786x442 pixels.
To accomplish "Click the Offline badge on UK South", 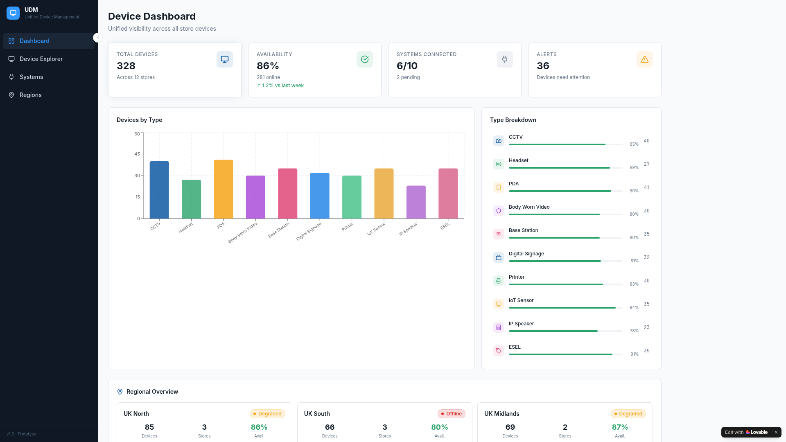I will [452, 414].
